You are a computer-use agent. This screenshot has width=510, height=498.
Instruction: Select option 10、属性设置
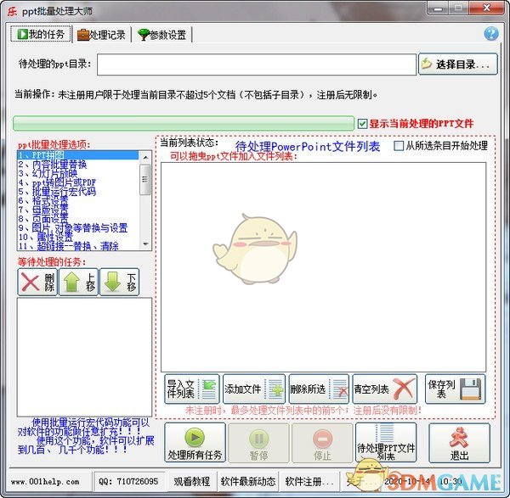pos(77,237)
